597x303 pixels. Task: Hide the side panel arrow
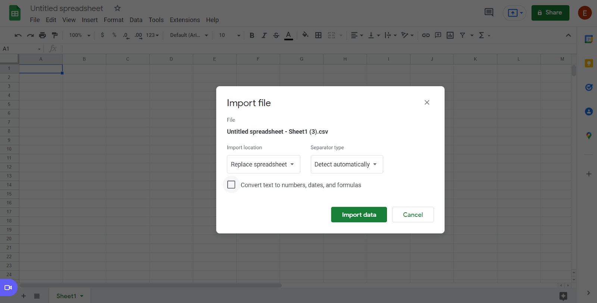pos(588,293)
